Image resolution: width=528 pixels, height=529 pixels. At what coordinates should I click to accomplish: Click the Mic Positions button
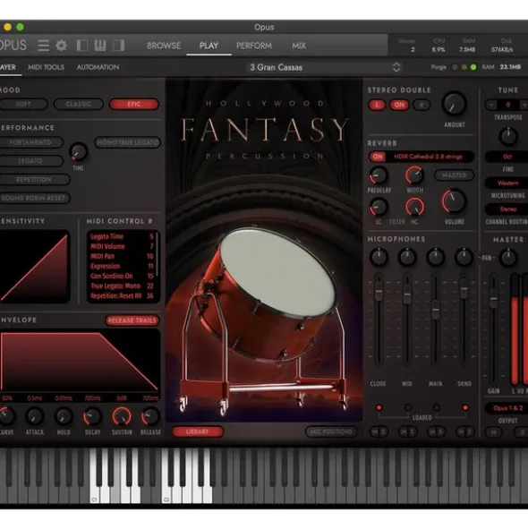pos(331,431)
